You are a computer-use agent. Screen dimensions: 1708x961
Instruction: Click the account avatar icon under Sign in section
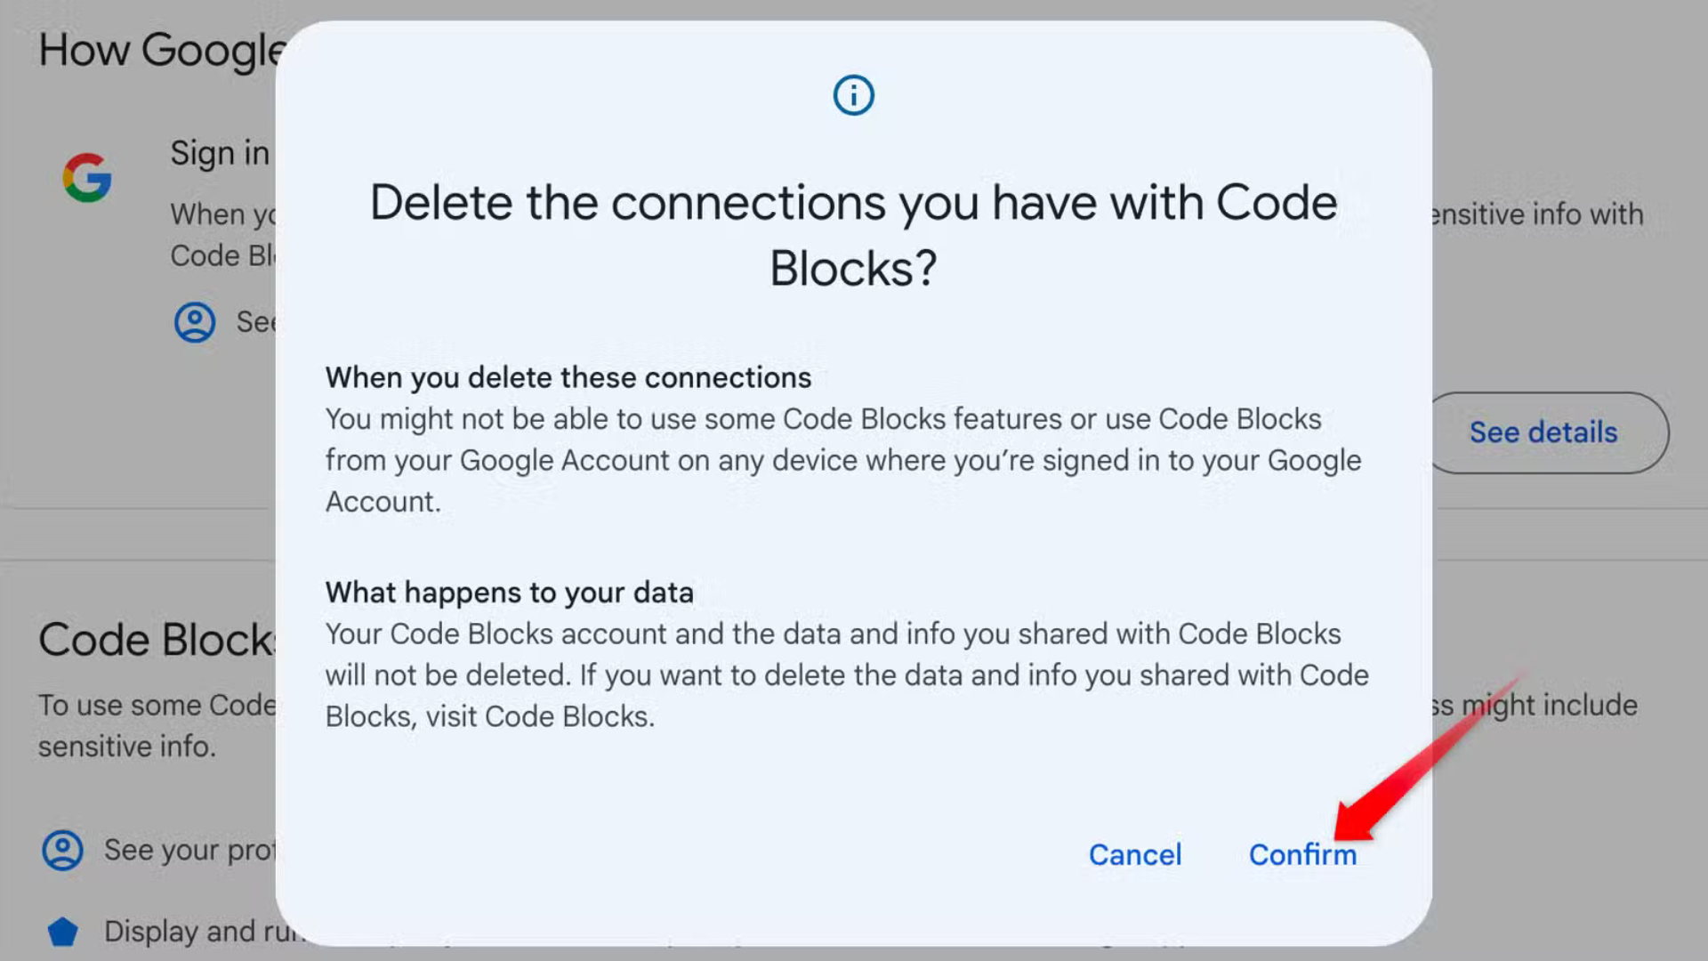(195, 323)
